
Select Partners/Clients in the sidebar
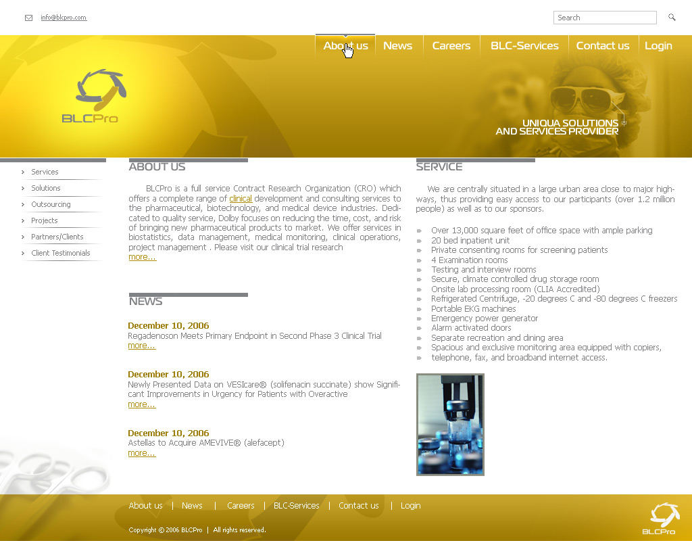[57, 237]
